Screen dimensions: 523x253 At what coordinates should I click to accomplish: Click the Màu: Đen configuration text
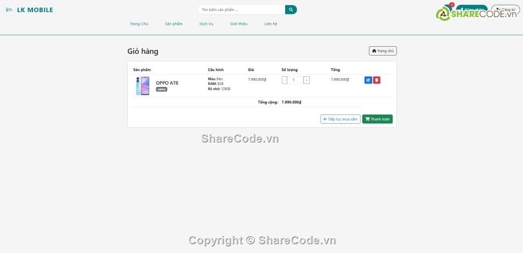pyautogui.click(x=215, y=79)
